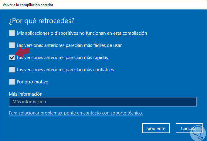Tick the 'más confiables' checkbox
This screenshot has width=207, height=141.
(x=12, y=69)
